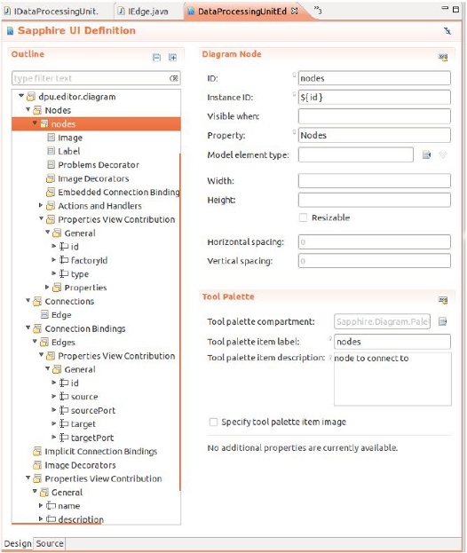Click the Visible when input field
Screen dimensions: 467x553
coord(375,116)
